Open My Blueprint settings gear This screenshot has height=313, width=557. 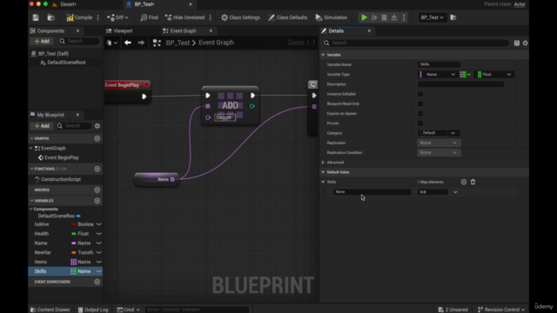click(97, 126)
